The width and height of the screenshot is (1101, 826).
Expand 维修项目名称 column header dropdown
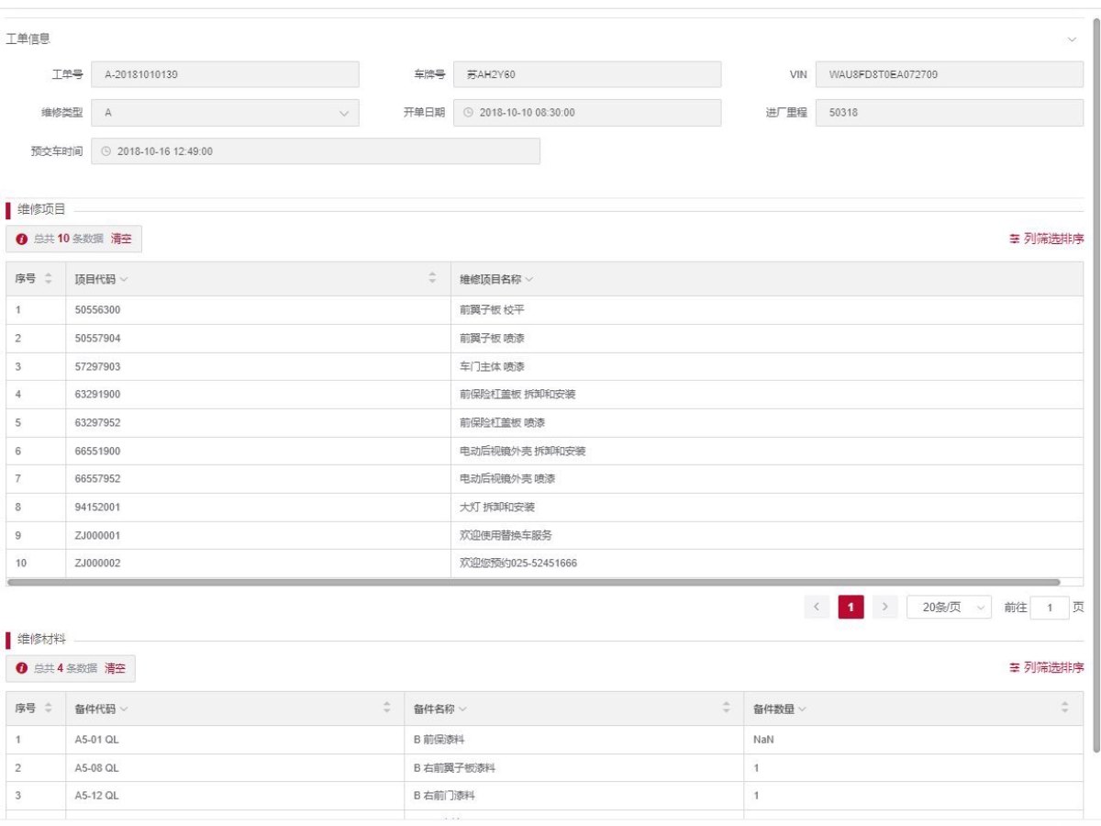(529, 279)
